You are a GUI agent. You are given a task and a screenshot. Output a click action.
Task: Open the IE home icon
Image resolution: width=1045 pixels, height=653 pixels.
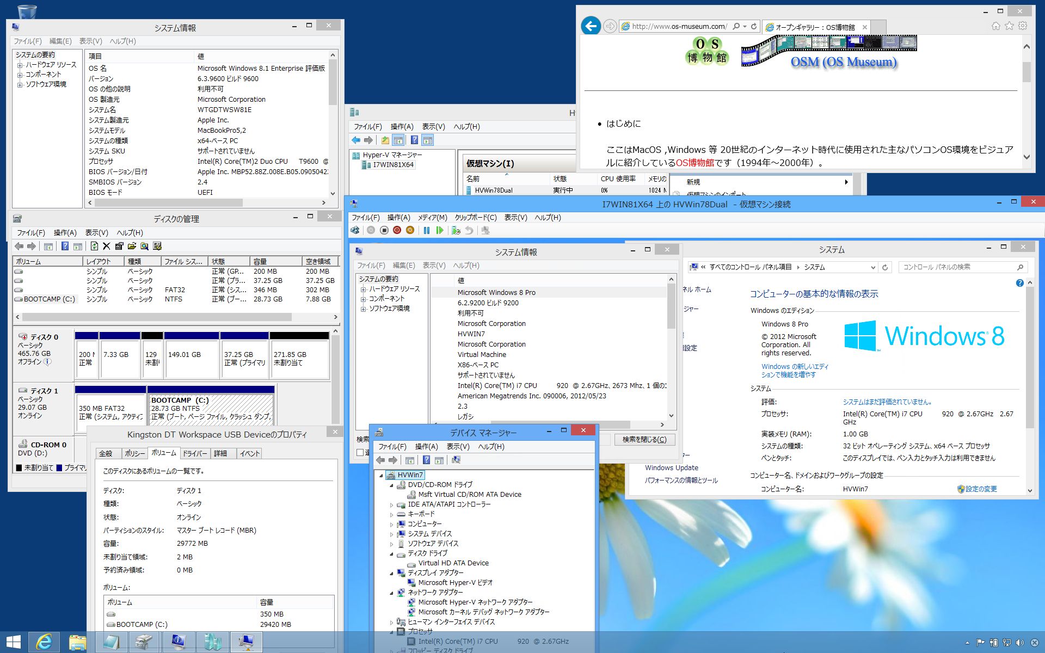pos(995,26)
